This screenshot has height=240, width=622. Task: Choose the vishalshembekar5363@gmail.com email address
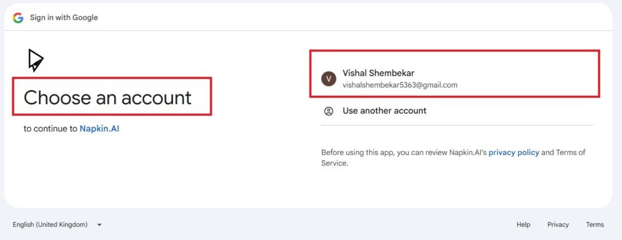(x=400, y=85)
